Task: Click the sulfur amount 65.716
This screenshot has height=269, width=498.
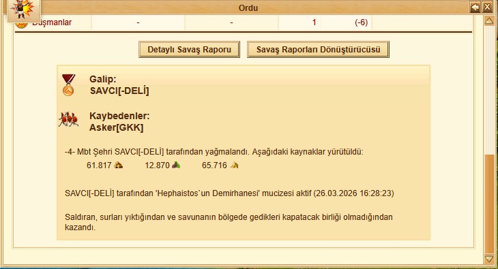Action: (x=214, y=165)
